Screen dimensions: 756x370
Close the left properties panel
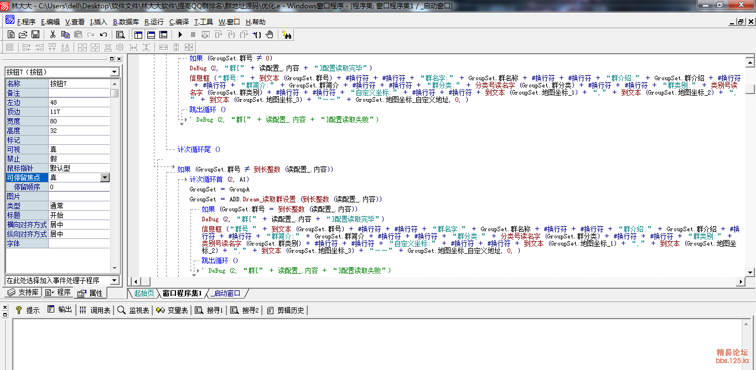pos(118,59)
